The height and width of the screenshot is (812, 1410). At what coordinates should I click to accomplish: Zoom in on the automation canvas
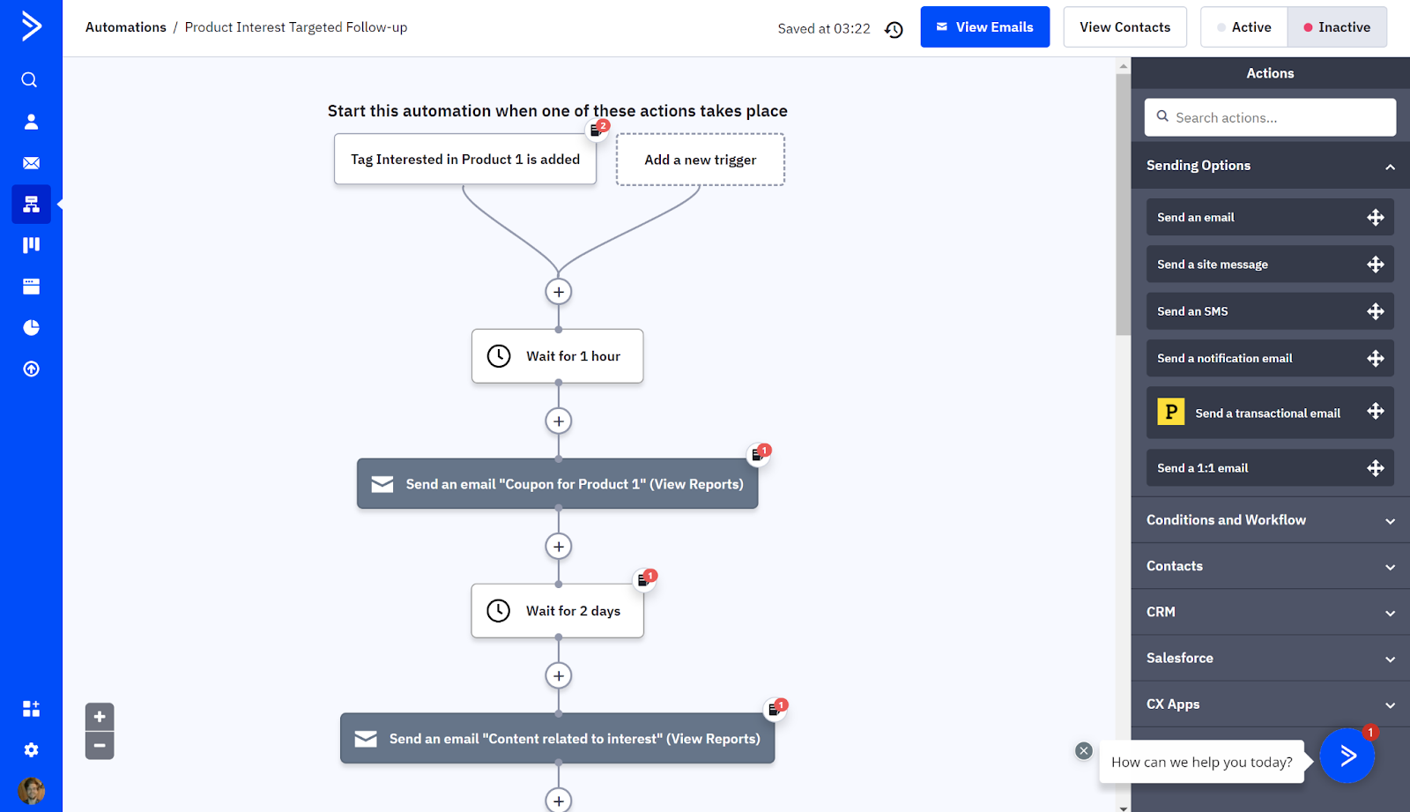point(100,717)
